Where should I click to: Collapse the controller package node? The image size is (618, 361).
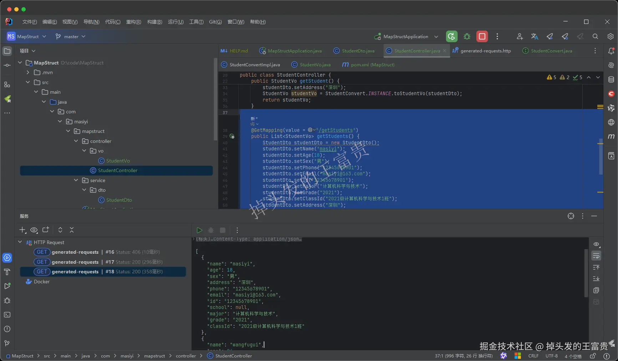76,141
